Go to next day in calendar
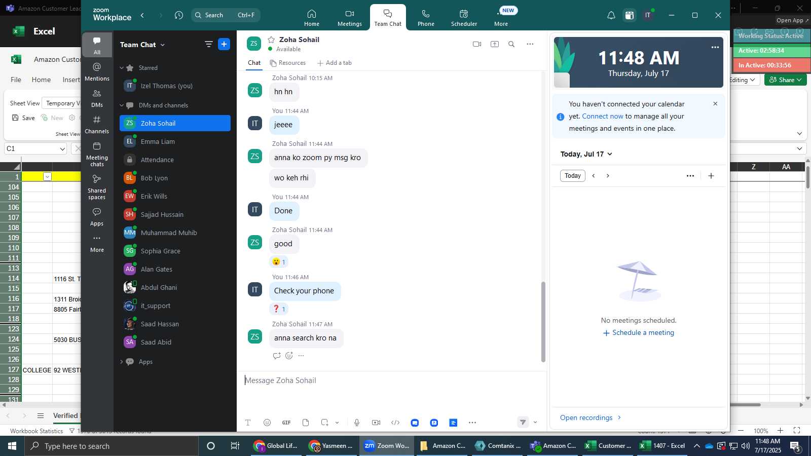This screenshot has width=811, height=456. (x=608, y=176)
